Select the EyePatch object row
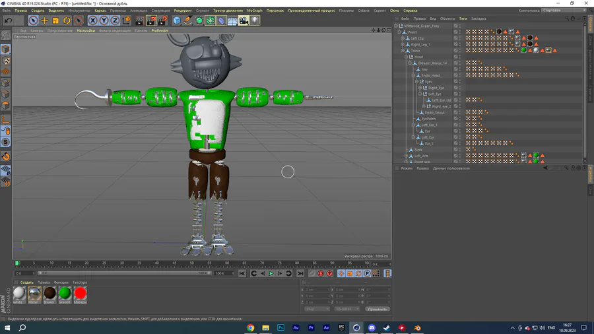The width and height of the screenshot is (594, 334). [428, 119]
